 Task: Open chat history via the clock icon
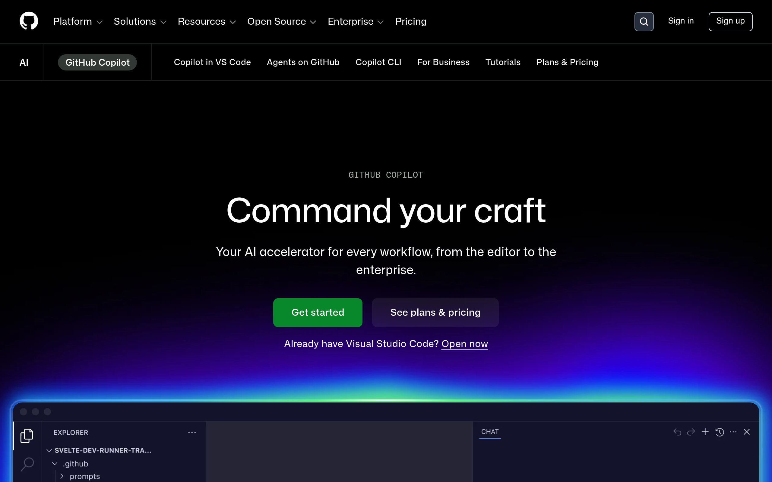coord(719,432)
